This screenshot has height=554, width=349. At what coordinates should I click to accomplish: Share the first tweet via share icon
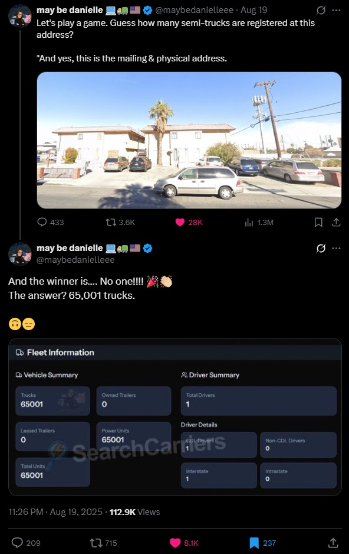(x=336, y=222)
